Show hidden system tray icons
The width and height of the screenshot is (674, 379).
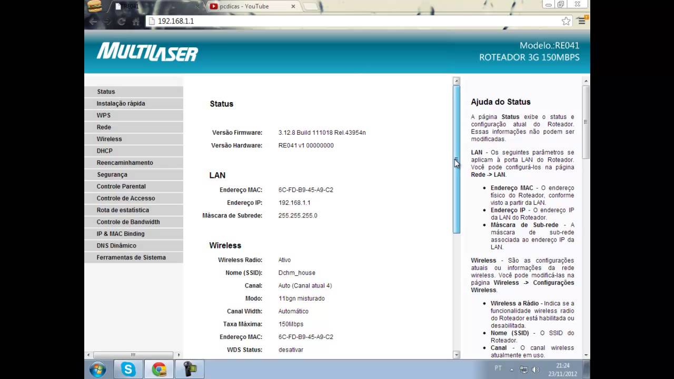tap(512, 370)
